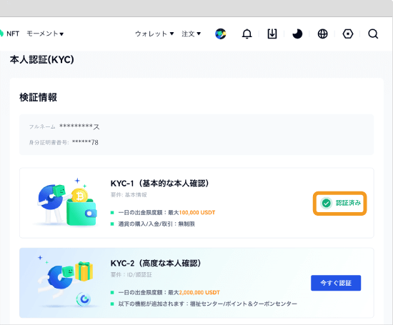Toggle dark mode moon icon
This screenshot has width=393, height=325.
[x=297, y=34]
